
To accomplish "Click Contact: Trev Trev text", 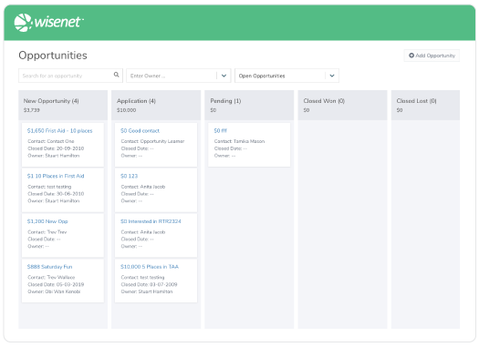I will click(47, 232).
